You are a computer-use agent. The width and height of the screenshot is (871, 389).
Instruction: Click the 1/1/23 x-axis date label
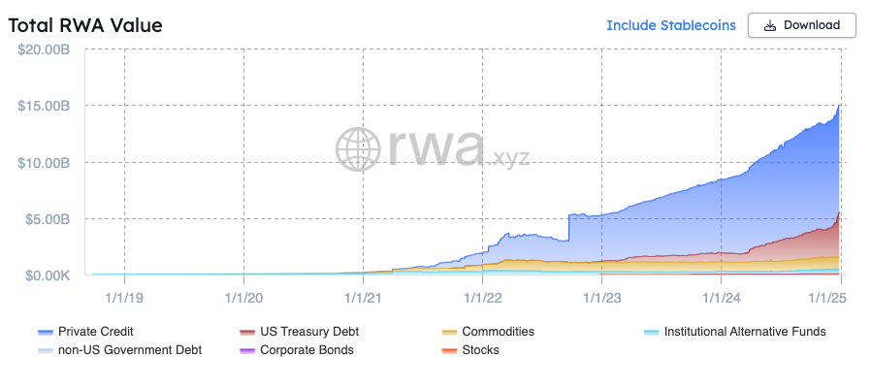click(601, 299)
